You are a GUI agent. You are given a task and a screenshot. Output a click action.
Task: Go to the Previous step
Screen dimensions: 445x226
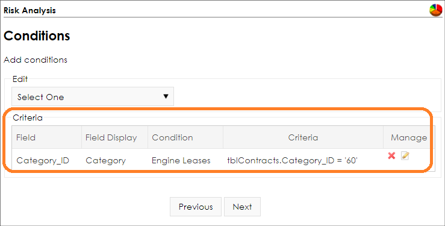pyautogui.click(x=196, y=207)
